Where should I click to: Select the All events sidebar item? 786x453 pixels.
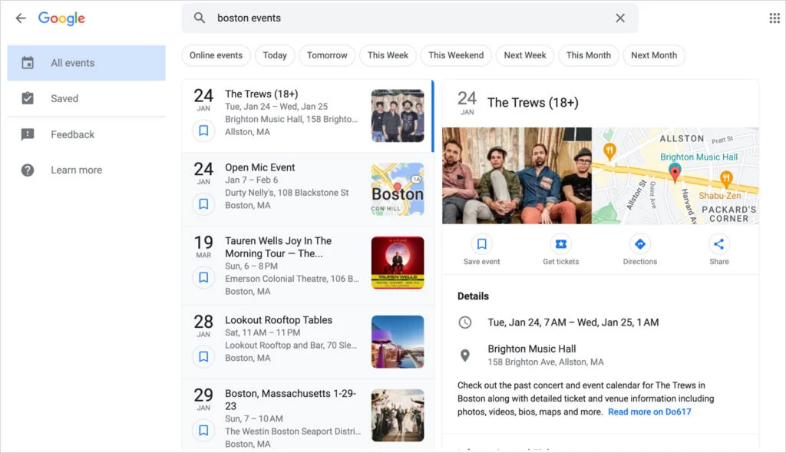[x=86, y=63]
